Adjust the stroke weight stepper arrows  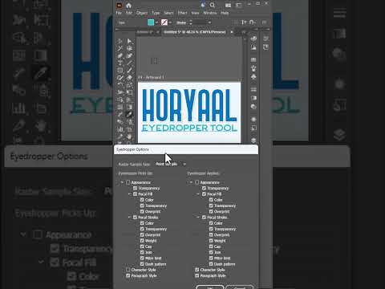coord(191,22)
